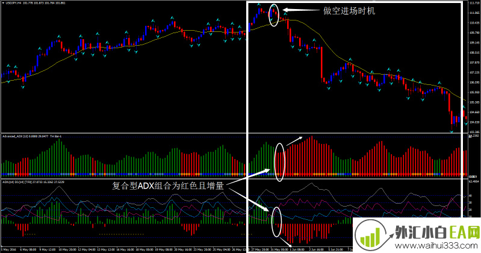
Task: Click the 109.790 price axis label
Action: click(x=474, y=33)
